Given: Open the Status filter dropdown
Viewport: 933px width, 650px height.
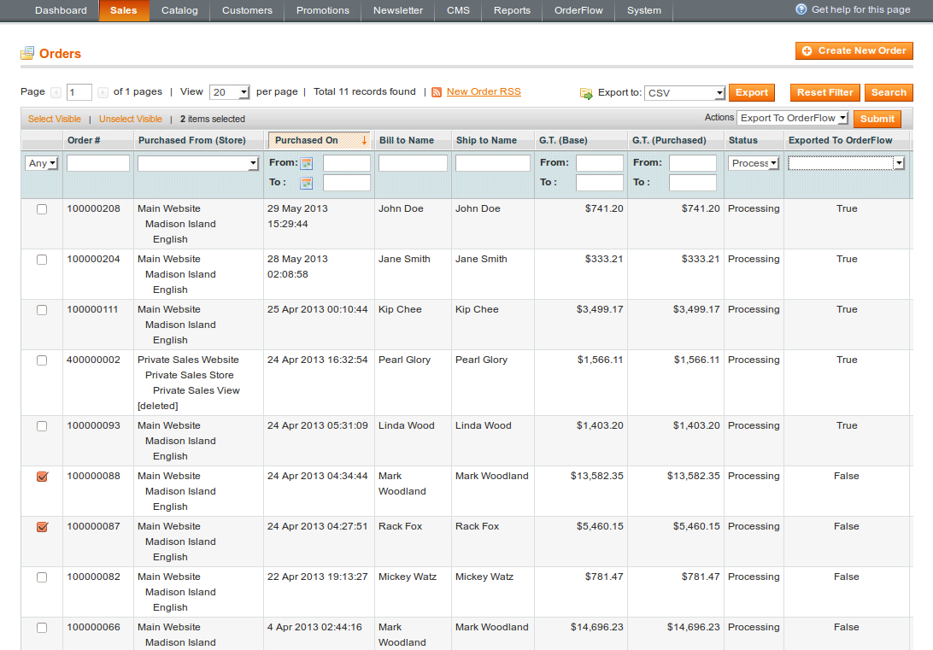Looking at the screenshot, I should [753, 162].
